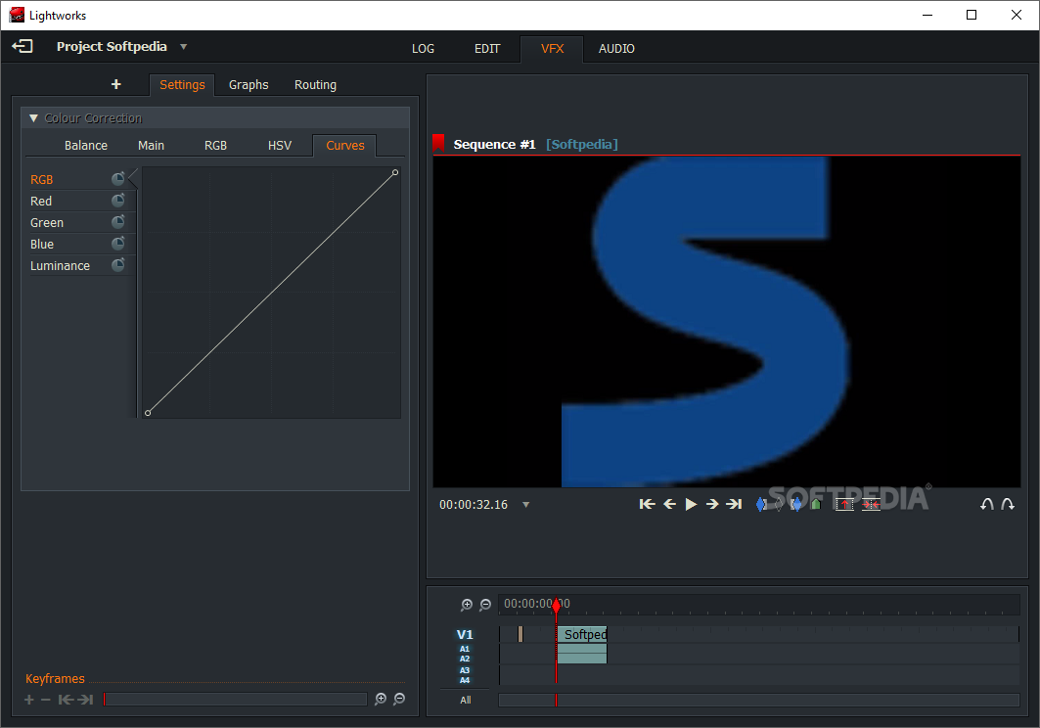Select the Settings tab in the effects panel
The height and width of the screenshot is (728, 1040).
182,85
